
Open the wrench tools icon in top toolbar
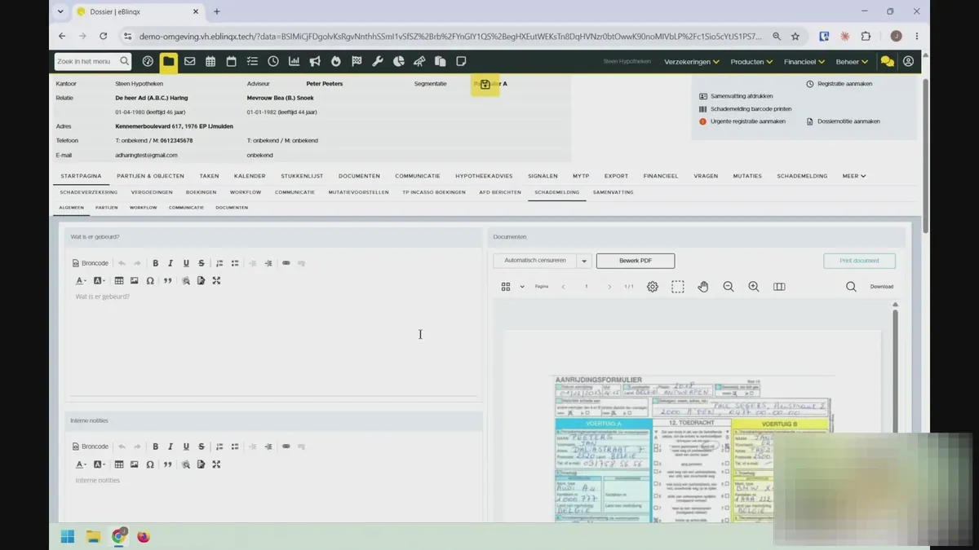tap(378, 61)
